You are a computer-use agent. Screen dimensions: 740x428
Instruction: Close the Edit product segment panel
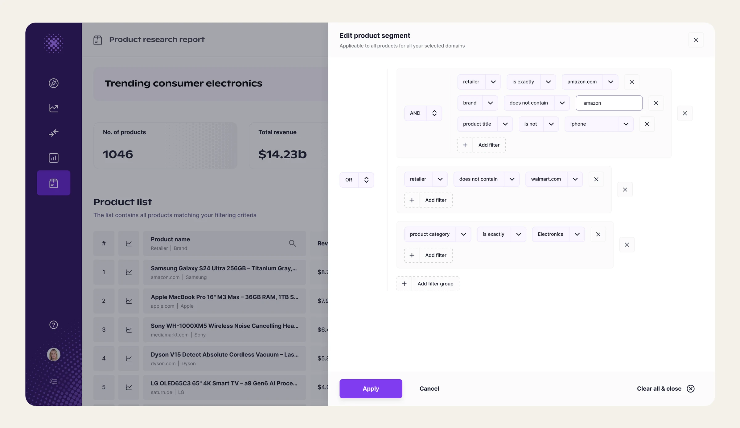pos(696,40)
